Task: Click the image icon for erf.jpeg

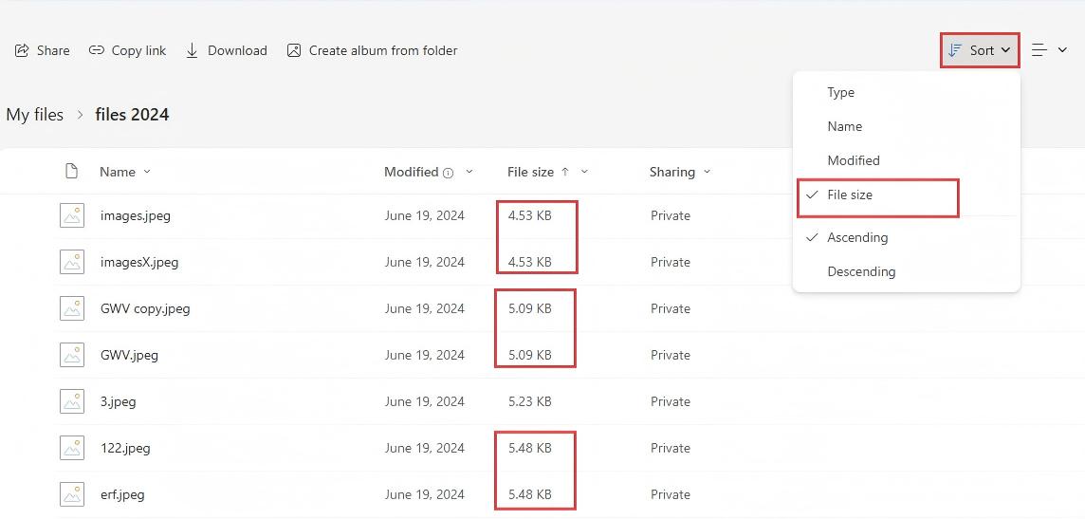Action: [72, 494]
